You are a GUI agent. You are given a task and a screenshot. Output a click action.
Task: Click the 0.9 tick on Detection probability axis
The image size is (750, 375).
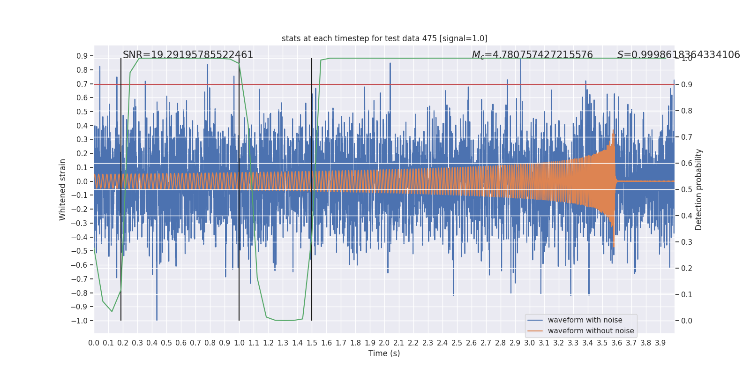687,85
